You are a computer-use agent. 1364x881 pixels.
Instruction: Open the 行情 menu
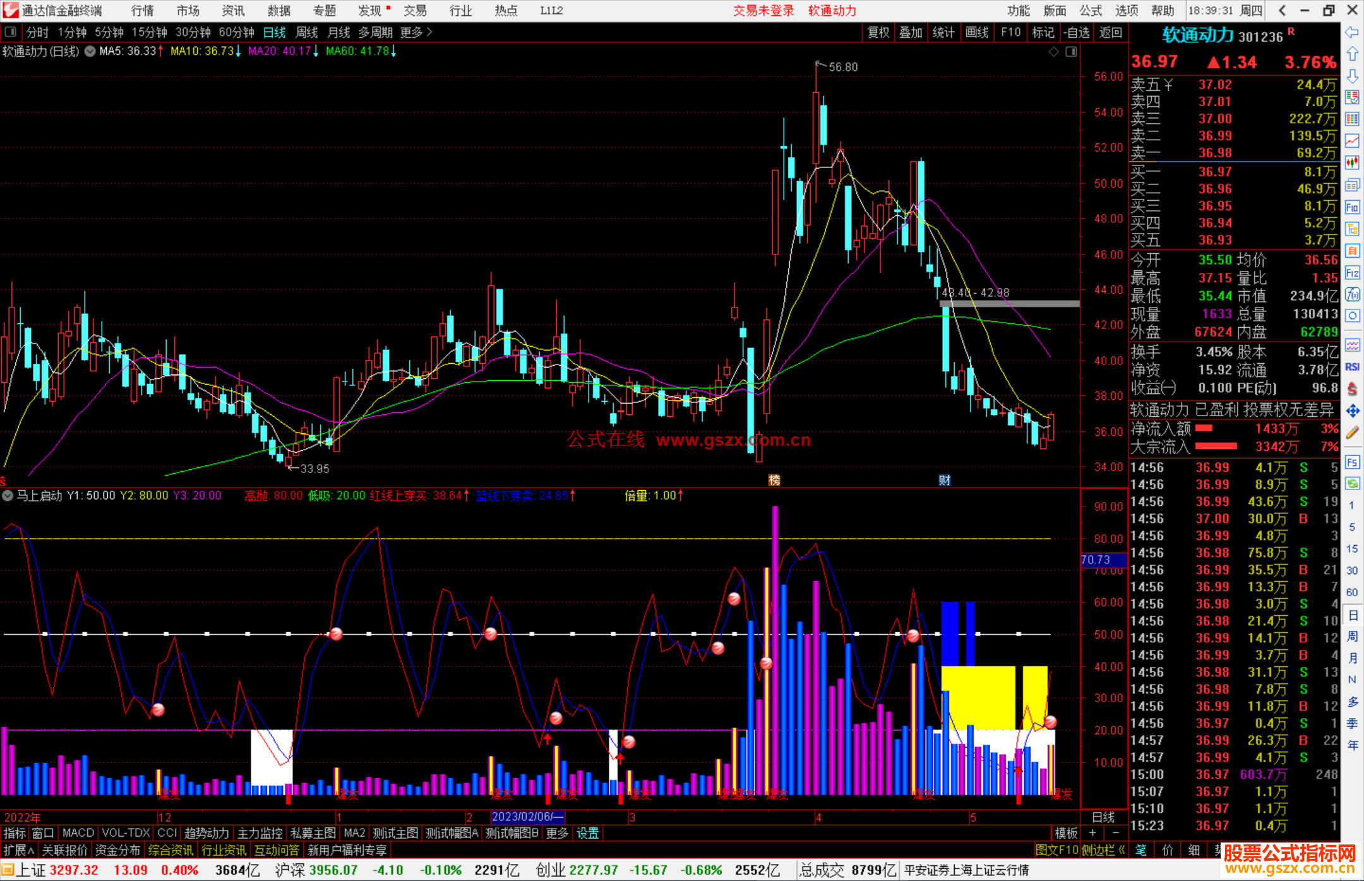(x=143, y=11)
